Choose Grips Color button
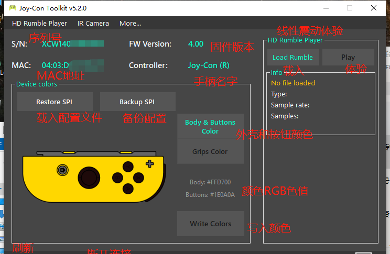This screenshot has width=390, height=254. coord(210,151)
